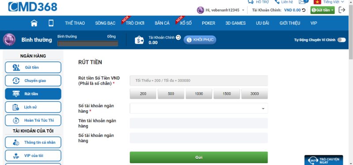This screenshot has height=165, width=353.
Task: Choose the 500 amount button
Action: point(171,94)
